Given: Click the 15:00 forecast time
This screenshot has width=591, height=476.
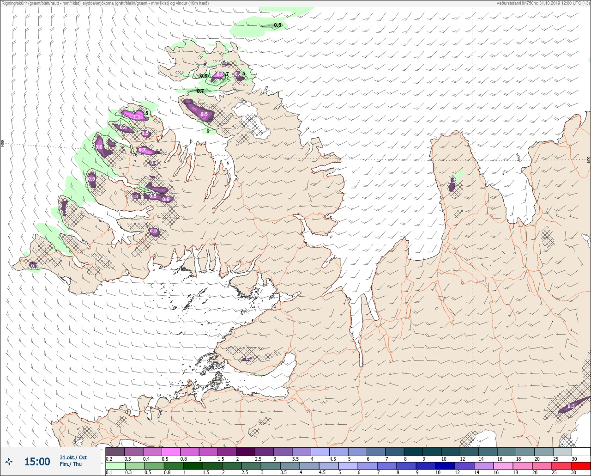Looking at the screenshot, I should [x=37, y=462].
